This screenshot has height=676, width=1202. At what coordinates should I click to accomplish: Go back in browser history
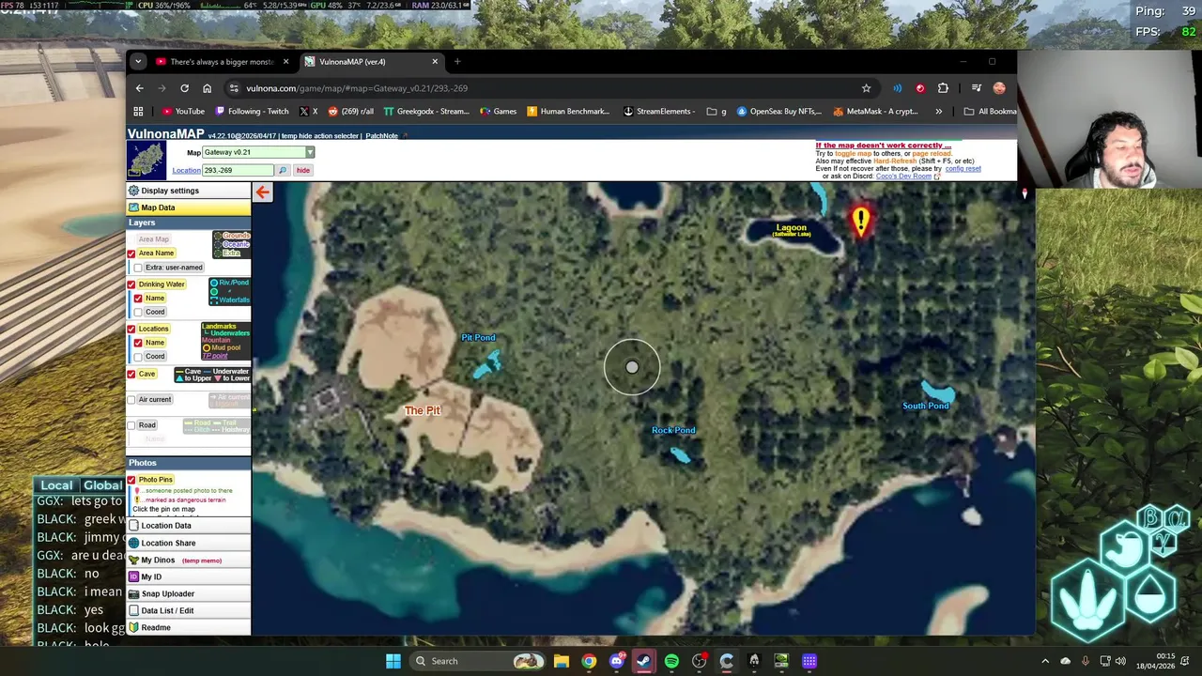(139, 88)
